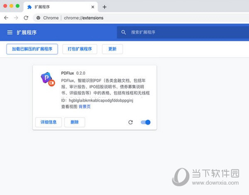The image size is (249, 195).
Task: Click the PDFlux name text
Action: [x=68, y=73]
